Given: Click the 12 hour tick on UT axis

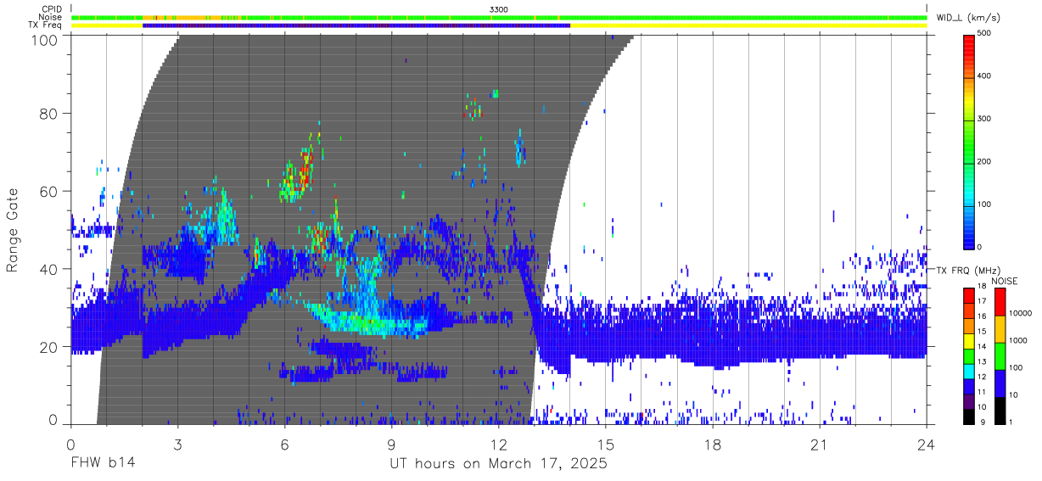Looking at the screenshot, I should tap(498, 444).
